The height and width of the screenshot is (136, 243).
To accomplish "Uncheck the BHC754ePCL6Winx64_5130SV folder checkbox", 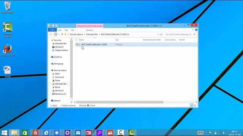I will (77, 45).
